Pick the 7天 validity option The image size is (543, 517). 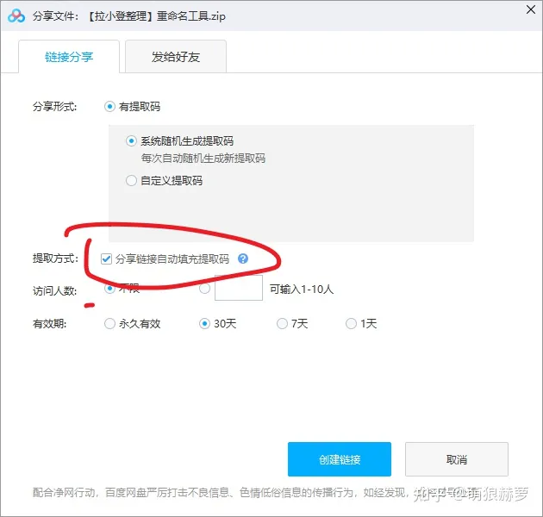[x=282, y=323]
